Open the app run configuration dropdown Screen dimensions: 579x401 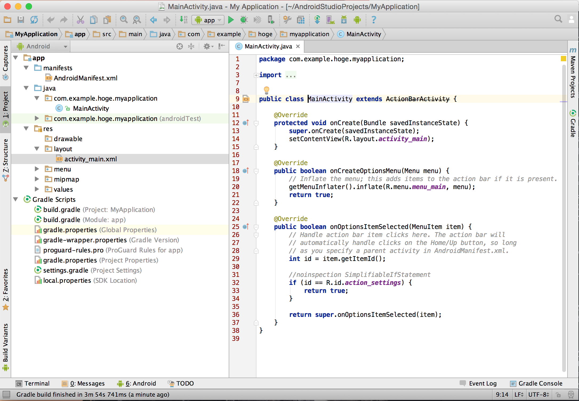208,20
